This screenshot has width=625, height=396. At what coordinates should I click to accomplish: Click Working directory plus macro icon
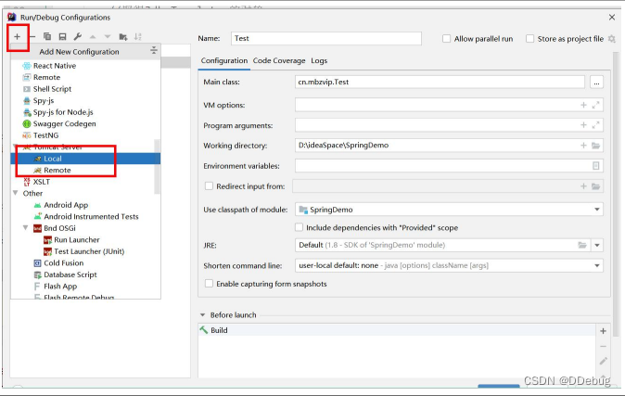(583, 146)
